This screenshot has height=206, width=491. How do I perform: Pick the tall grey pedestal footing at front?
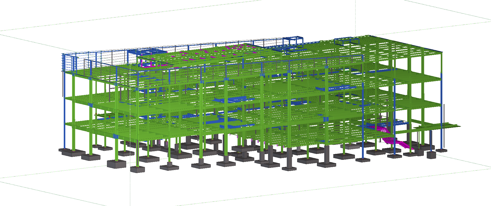(x=289, y=158)
